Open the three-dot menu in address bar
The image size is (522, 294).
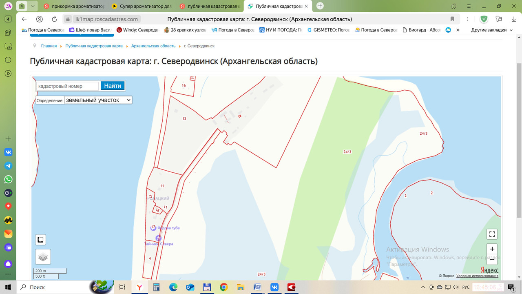(467, 19)
